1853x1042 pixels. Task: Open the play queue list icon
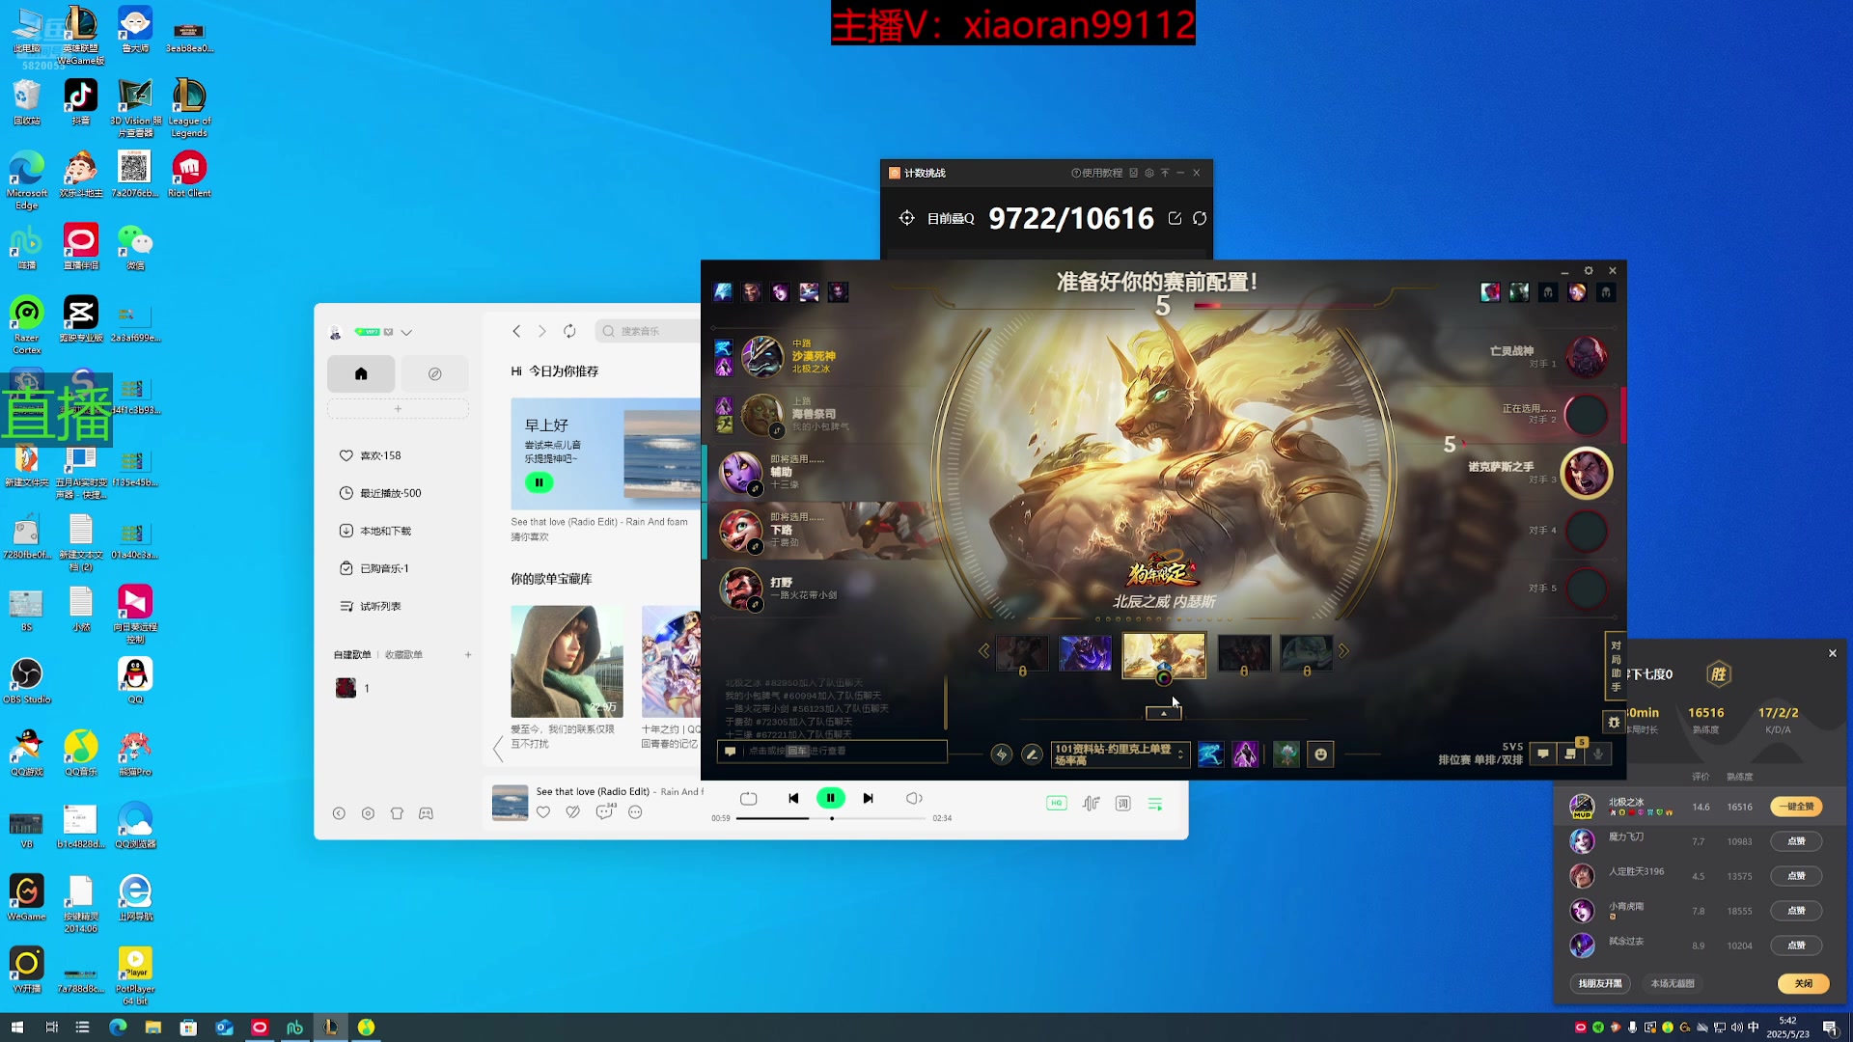click(1155, 803)
